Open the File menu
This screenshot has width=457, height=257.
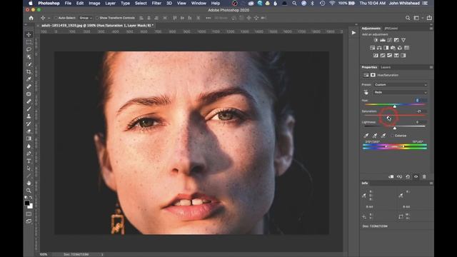pyautogui.click(x=68, y=3)
